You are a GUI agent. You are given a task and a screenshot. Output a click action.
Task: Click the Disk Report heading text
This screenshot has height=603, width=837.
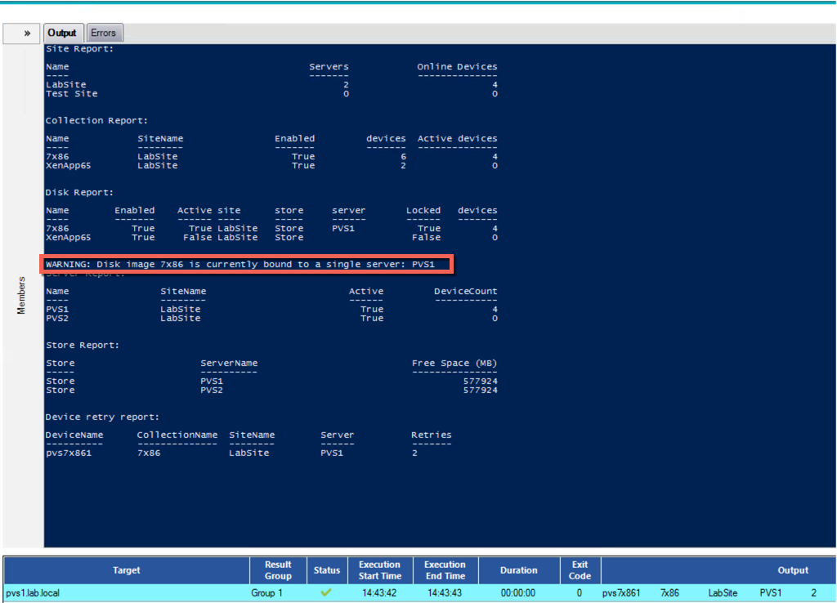pyautogui.click(x=79, y=192)
